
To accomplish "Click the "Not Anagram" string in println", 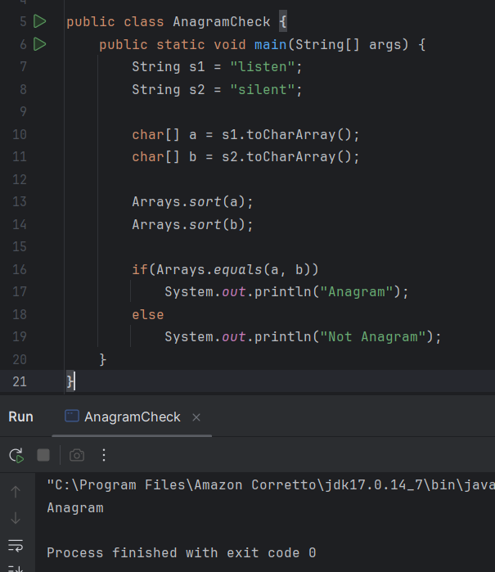I will [x=375, y=336].
